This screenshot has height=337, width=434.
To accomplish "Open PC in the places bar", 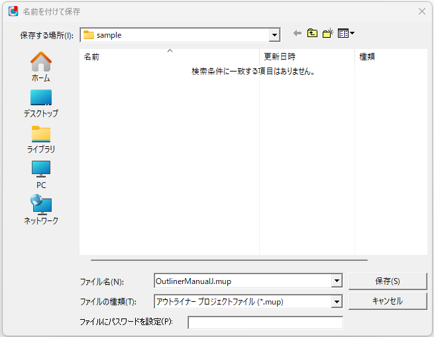I will tap(41, 175).
